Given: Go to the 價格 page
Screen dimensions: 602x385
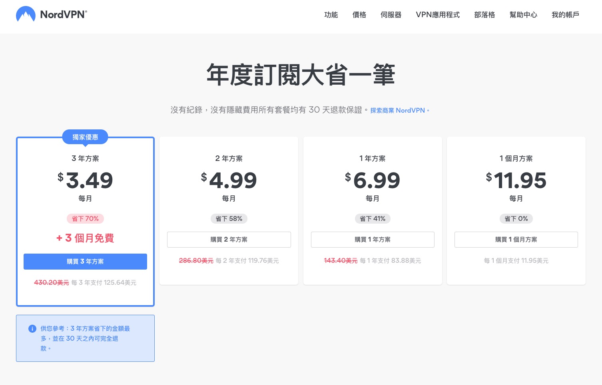Looking at the screenshot, I should (x=359, y=15).
